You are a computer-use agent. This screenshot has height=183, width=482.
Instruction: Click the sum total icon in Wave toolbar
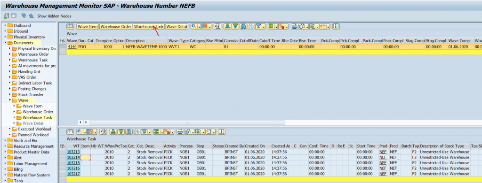(271, 26)
